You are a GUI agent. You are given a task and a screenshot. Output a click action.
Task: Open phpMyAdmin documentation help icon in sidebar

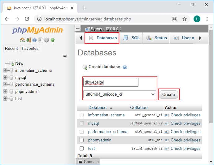34,40
